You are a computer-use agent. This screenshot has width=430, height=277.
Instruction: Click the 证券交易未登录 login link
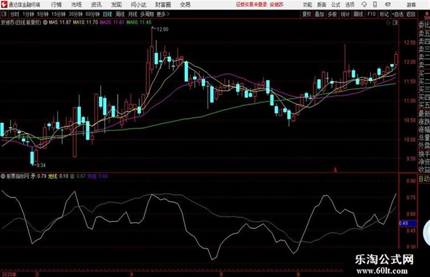point(252,5)
